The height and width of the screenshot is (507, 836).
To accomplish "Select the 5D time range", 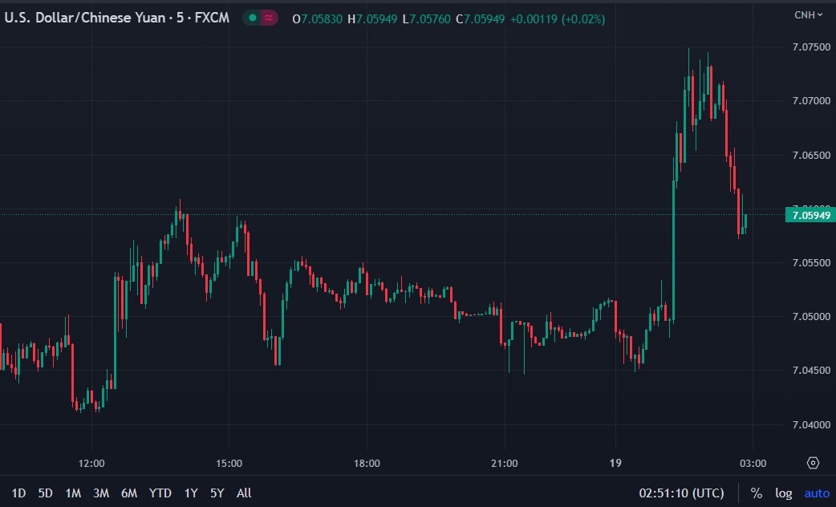I will (45, 493).
